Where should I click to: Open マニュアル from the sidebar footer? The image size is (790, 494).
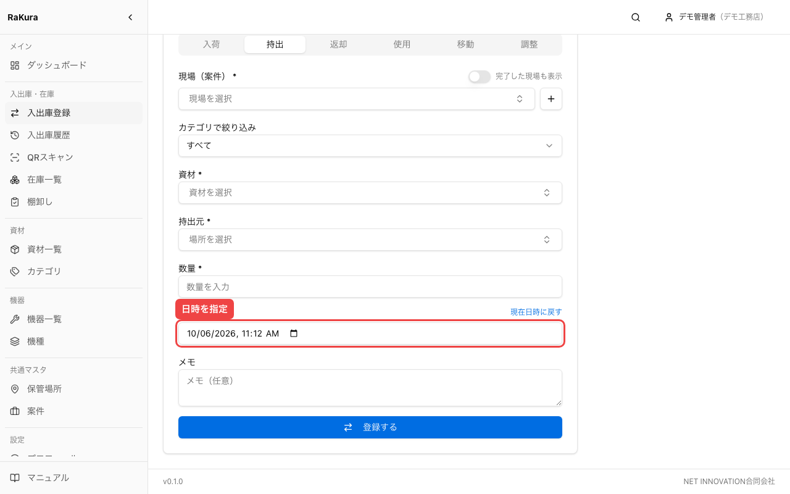[x=73, y=478]
